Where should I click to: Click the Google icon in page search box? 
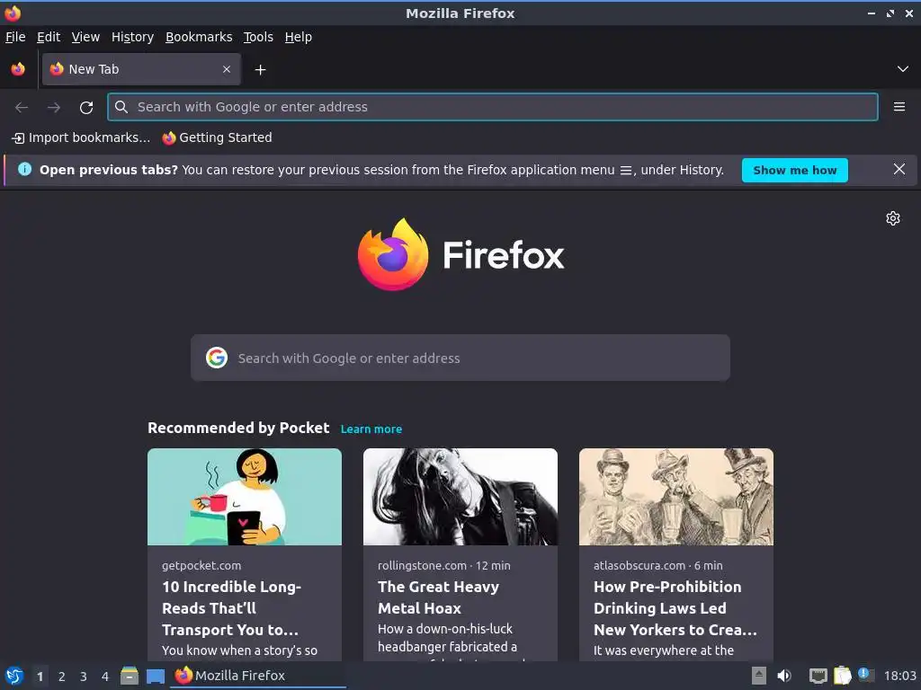(x=217, y=358)
